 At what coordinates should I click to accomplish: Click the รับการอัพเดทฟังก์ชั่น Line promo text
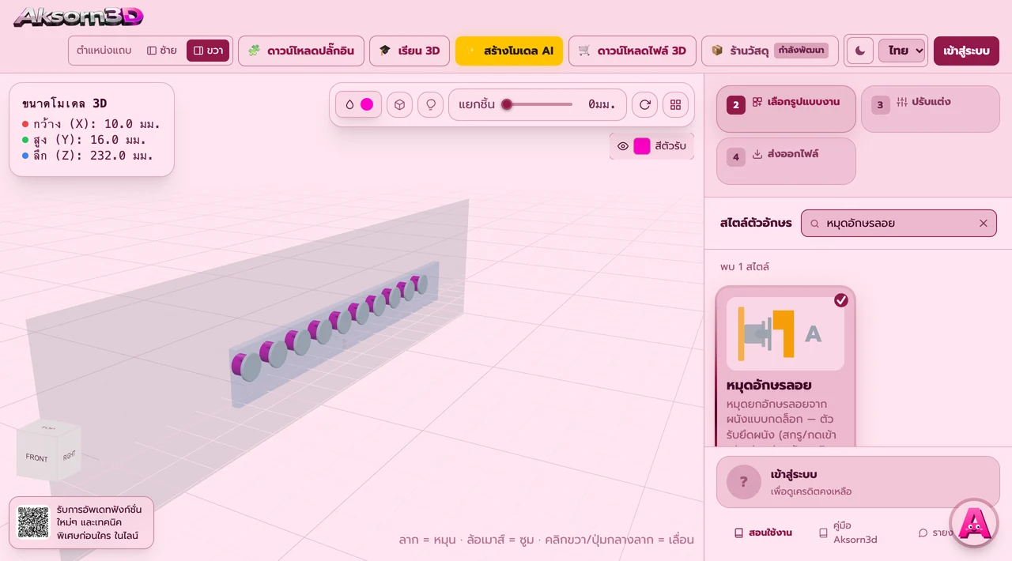coord(98,522)
